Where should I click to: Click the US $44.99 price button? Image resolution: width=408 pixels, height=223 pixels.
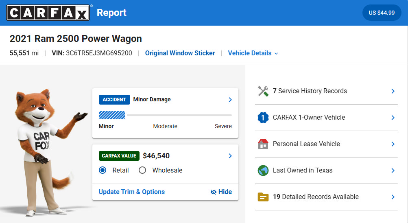click(382, 13)
